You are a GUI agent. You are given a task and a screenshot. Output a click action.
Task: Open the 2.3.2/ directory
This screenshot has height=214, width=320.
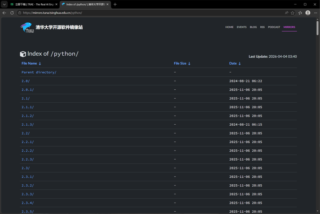tap(28, 185)
